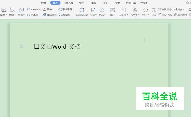Expand the 形状 dropdown arrow

(x=24, y=15)
